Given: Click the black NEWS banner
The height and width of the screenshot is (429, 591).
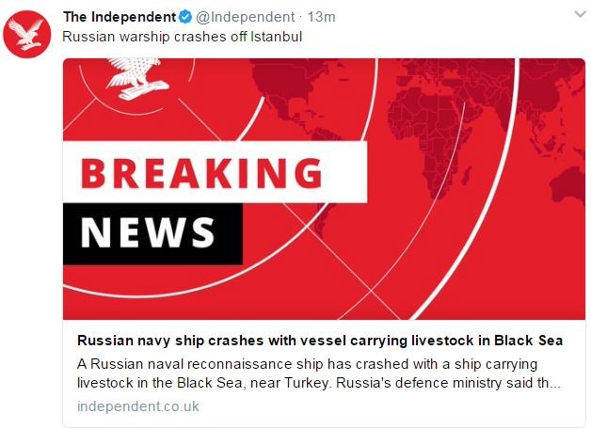Looking at the screenshot, I should (x=149, y=230).
